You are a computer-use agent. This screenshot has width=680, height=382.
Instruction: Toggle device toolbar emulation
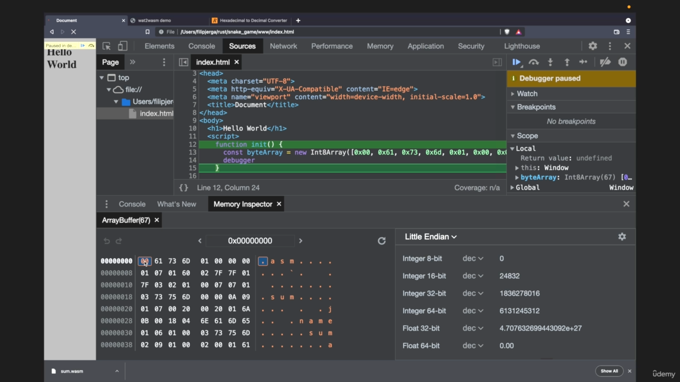[123, 46]
